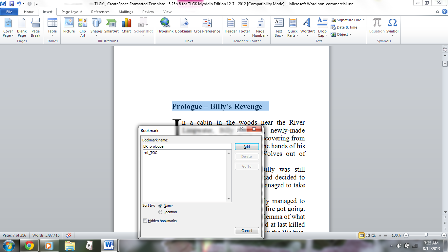This screenshot has width=448, height=252.
Task: Select ref_TOC in the bookmark list
Action: pos(151,153)
